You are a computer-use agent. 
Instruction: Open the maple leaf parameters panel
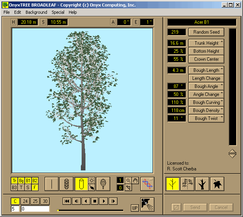click(217, 184)
